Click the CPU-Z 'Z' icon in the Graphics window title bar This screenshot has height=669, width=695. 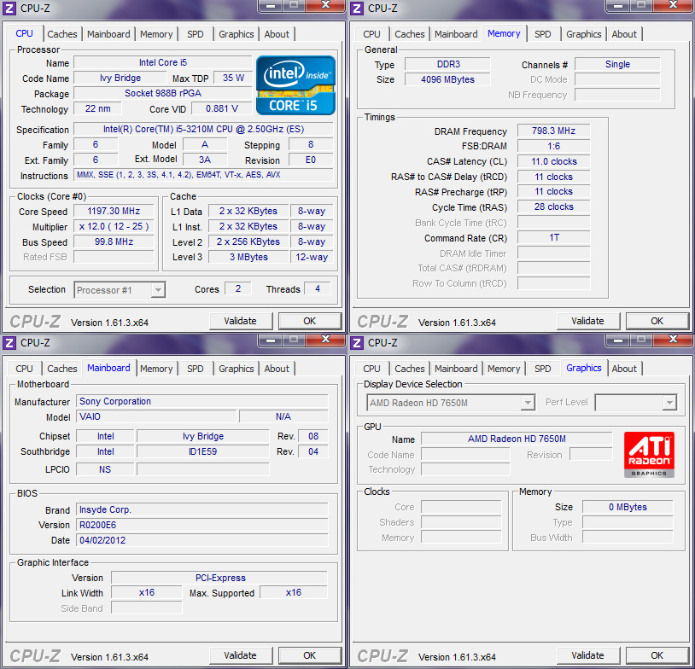[357, 343]
